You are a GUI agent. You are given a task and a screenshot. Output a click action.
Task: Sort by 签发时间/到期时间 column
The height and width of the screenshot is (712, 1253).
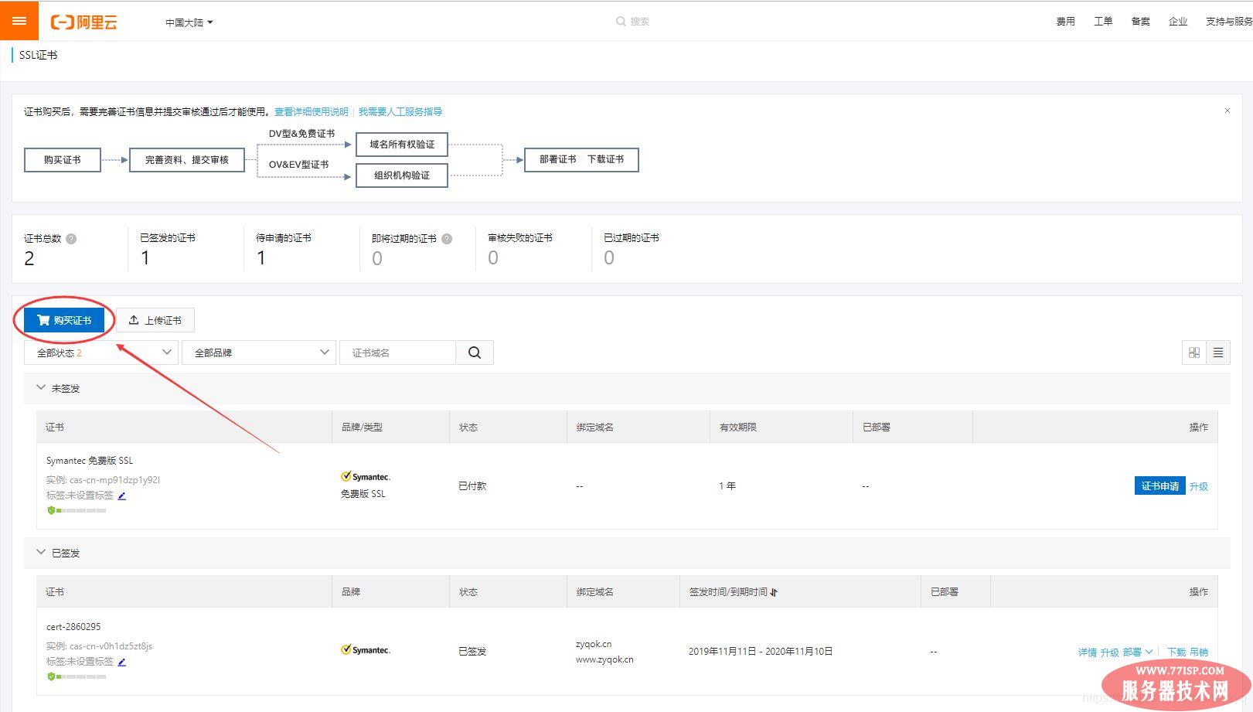tap(774, 592)
